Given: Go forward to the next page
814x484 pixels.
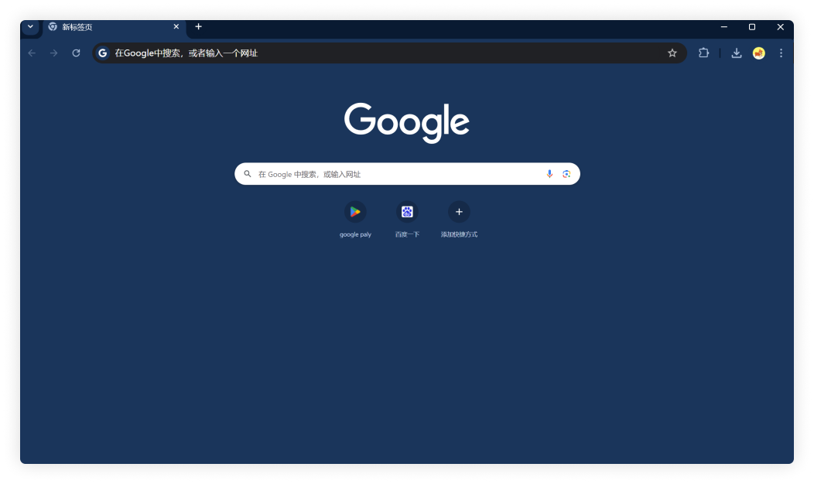Looking at the screenshot, I should tap(53, 53).
